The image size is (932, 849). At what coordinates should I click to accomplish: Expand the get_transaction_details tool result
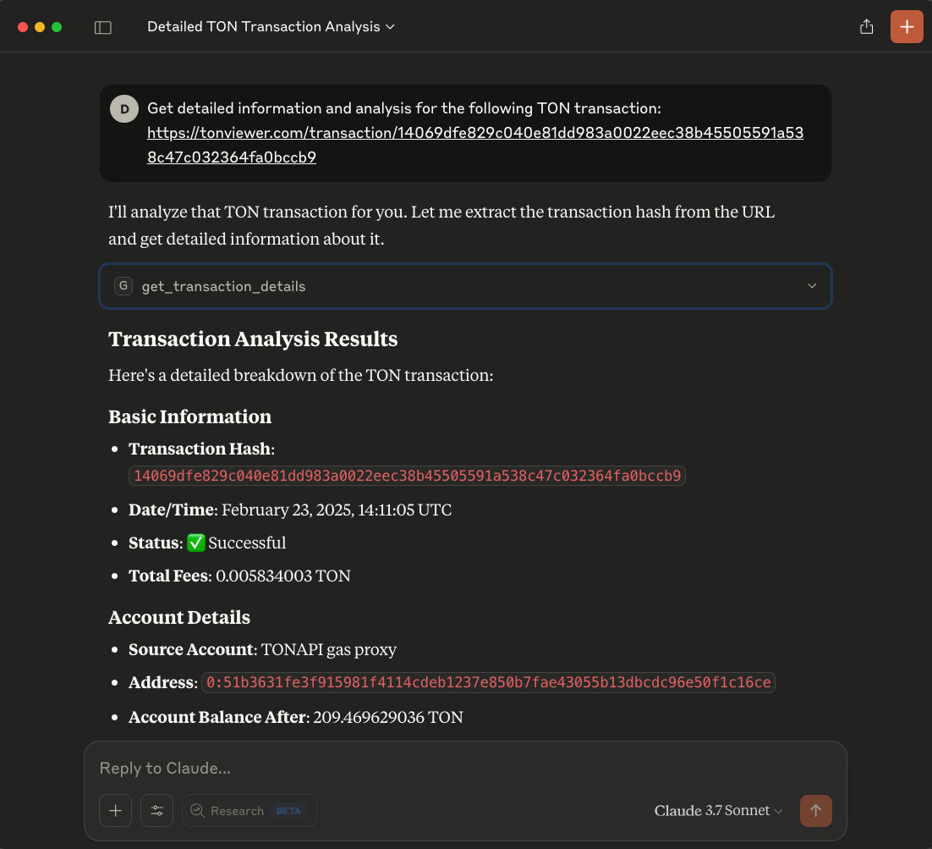(811, 285)
